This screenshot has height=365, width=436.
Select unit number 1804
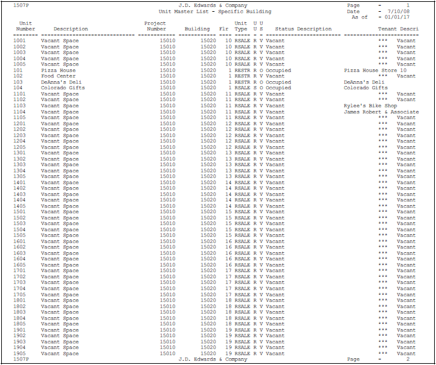click(19, 319)
